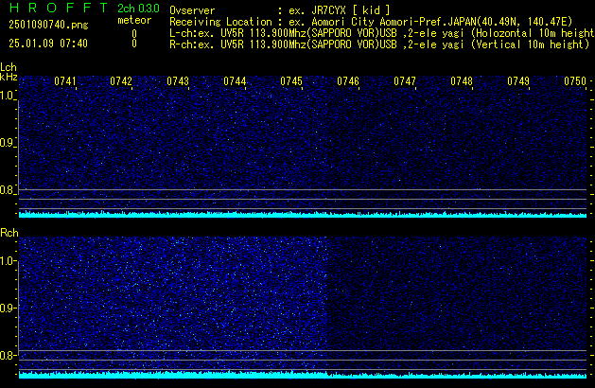Click the Rch channel label

[9, 233]
